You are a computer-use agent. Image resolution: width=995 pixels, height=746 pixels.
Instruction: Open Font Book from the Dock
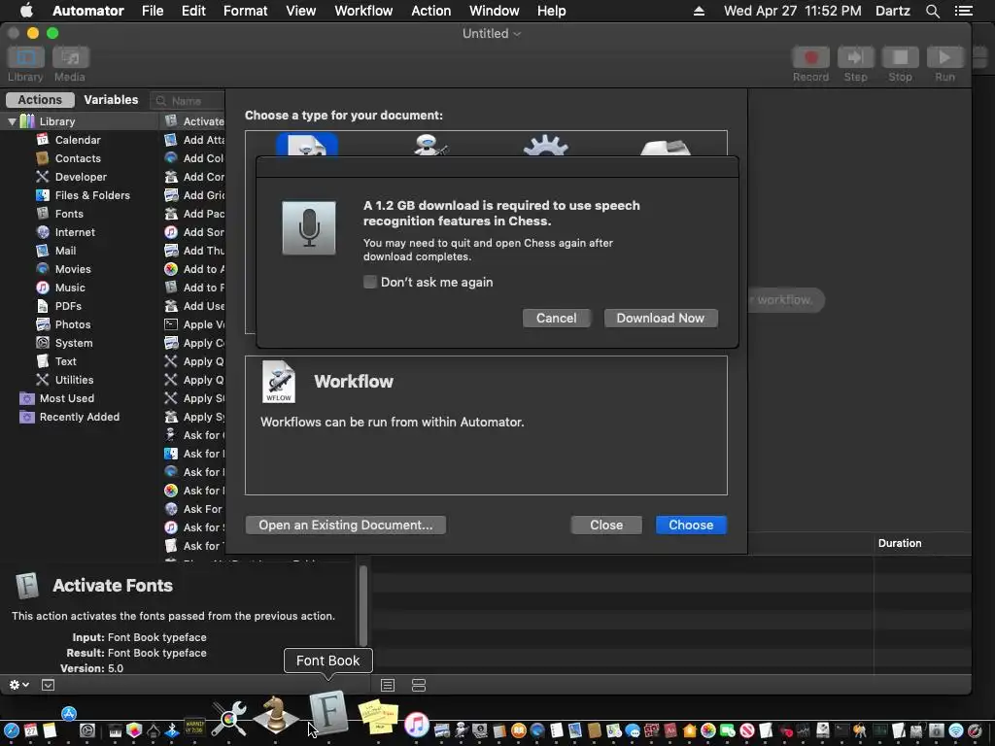328,712
